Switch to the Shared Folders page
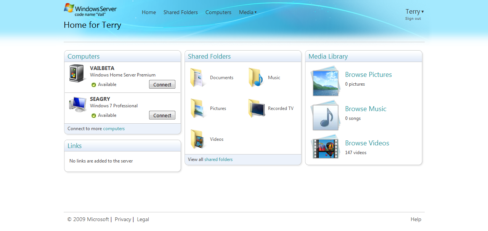Image resolution: width=488 pixels, height=231 pixels. click(180, 12)
